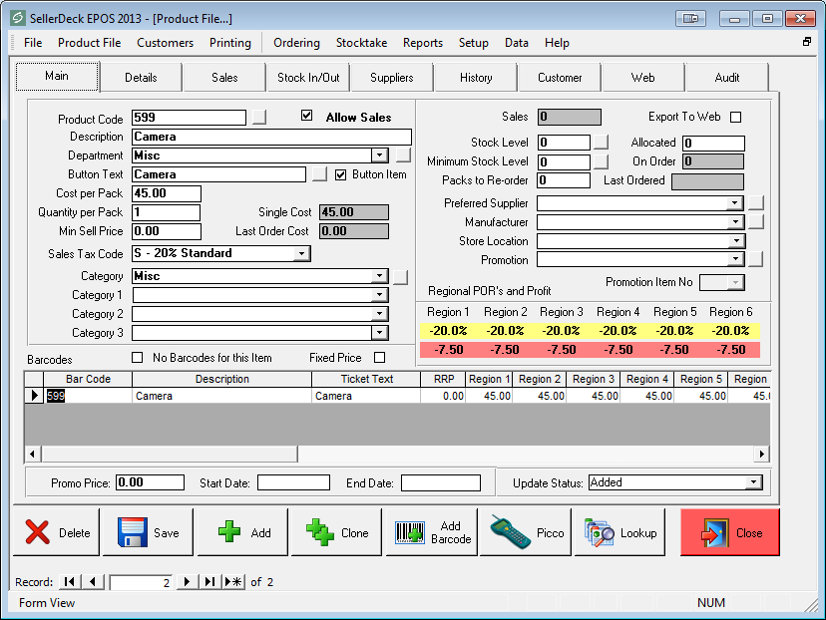Viewport: 826px width, 620px height.
Task: Tick No Barcodes for this Item
Action: (x=138, y=358)
